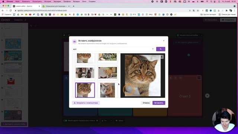Select the two dark cats thumbnail

pos(85,73)
